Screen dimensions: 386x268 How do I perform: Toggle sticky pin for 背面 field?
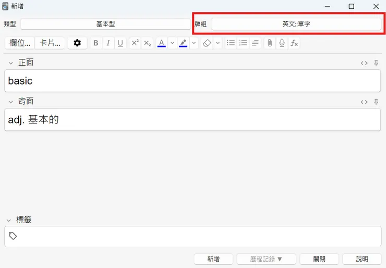(376, 102)
